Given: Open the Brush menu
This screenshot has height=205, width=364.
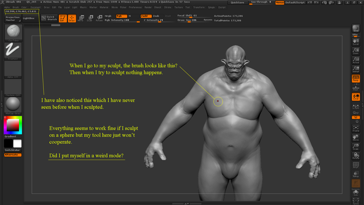Looking at the screenshot, I should (x=16, y=7).
